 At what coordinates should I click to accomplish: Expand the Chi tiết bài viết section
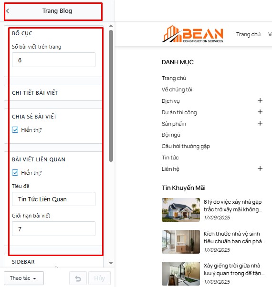pos(53,93)
